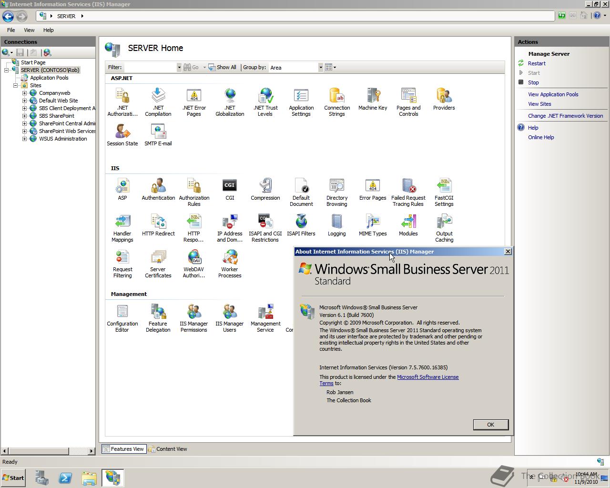The height and width of the screenshot is (488, 610).
Task: Collapse the Sites tree node
Action: pos(16,85)
